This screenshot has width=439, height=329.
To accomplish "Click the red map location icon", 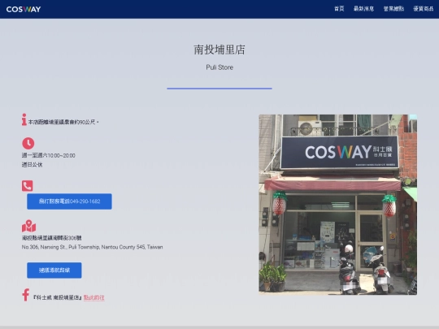I will (28, 226).
